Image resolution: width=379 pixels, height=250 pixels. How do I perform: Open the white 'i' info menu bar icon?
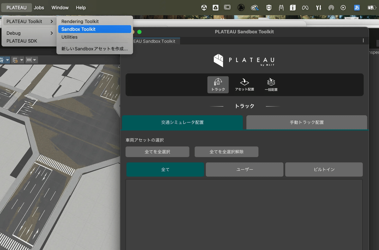[x=293, y=8]
